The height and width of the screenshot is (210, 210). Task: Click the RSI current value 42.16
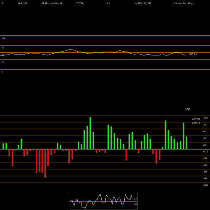[193, 54]
